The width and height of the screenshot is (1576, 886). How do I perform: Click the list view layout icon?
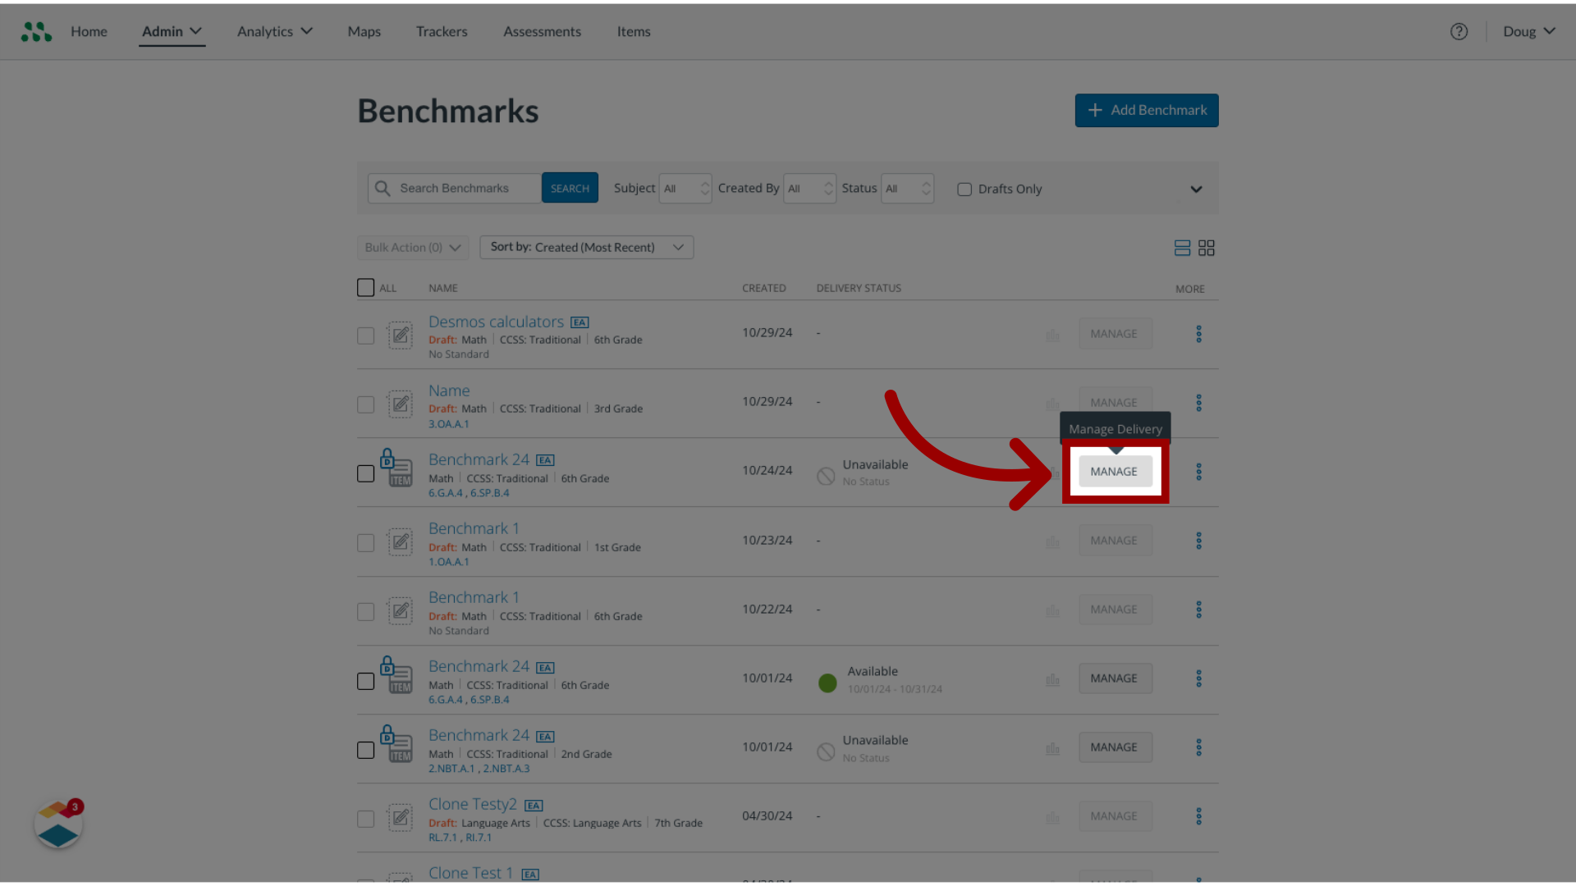coord(1182,248)
